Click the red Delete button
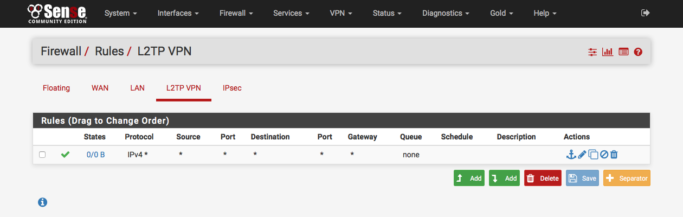 pos(543,178)
